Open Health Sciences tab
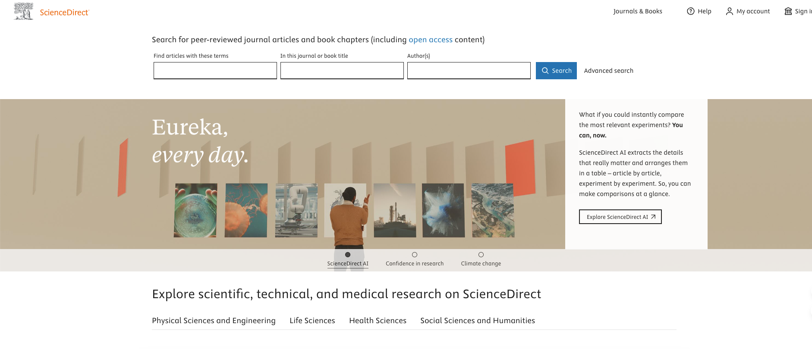This screenshot has width=812, height=349. point(378,321)
